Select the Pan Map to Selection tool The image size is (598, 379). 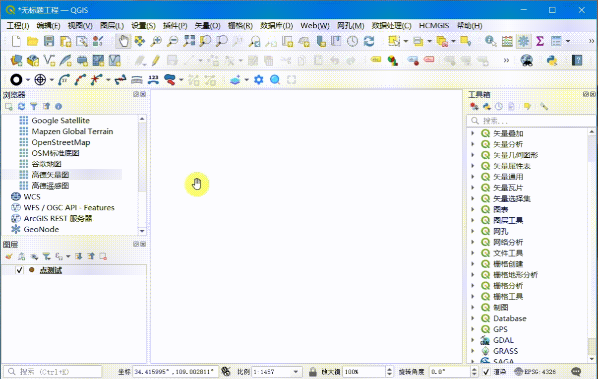140,41
